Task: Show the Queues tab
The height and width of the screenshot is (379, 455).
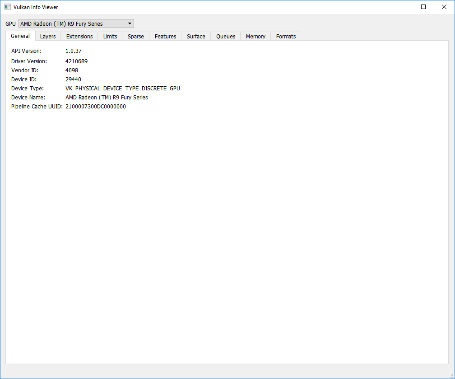Action: (x=226, y=36)
